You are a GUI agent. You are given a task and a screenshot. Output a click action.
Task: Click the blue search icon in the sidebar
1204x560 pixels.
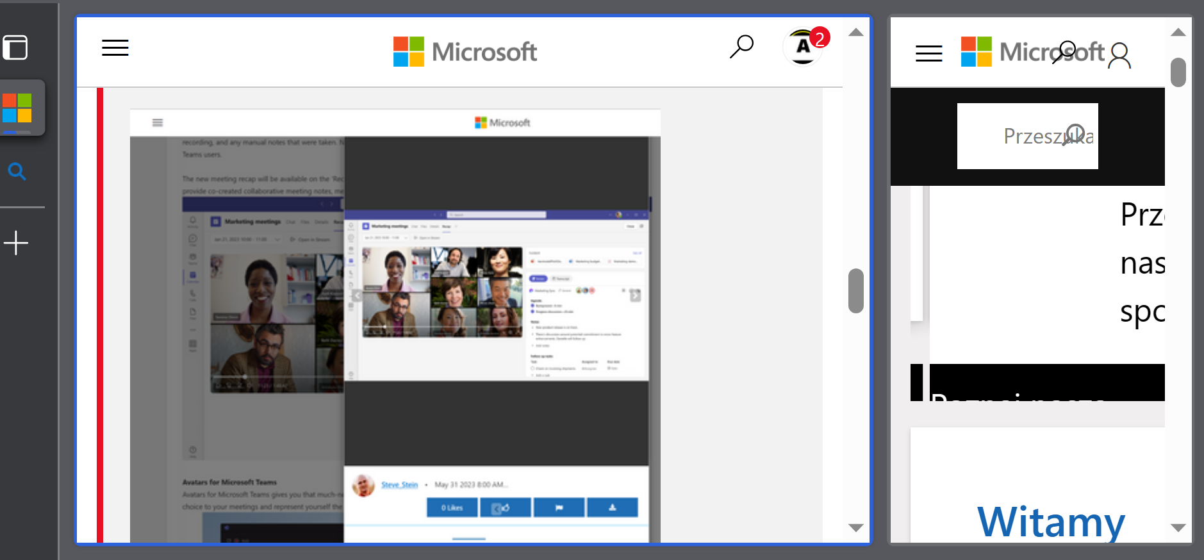coord(17,171)
